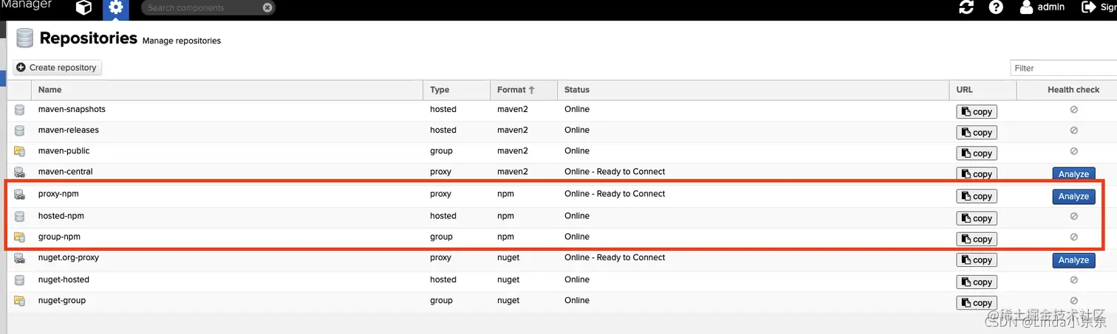Image resolution: width=1117 pixels, height=334 pixels.
Task: Click nuget-hosted health check disabled icon
Action: click(1073, 279)
